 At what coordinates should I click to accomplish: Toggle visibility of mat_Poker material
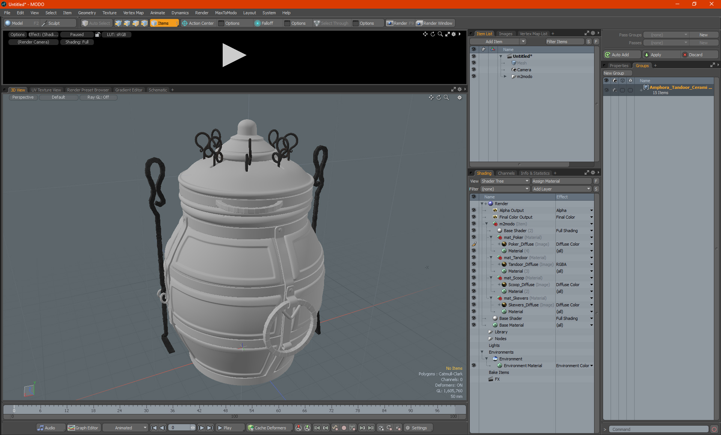click(474, 237)
